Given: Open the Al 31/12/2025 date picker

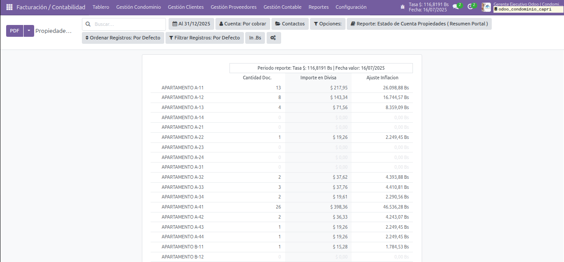Looking at the screenshot, I should pos(191,24).
